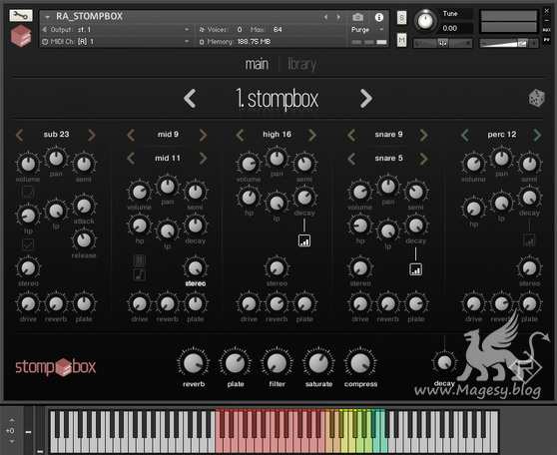Click the perc section volume knob
The image size is (557, 455).
click(x=473, y=164)
